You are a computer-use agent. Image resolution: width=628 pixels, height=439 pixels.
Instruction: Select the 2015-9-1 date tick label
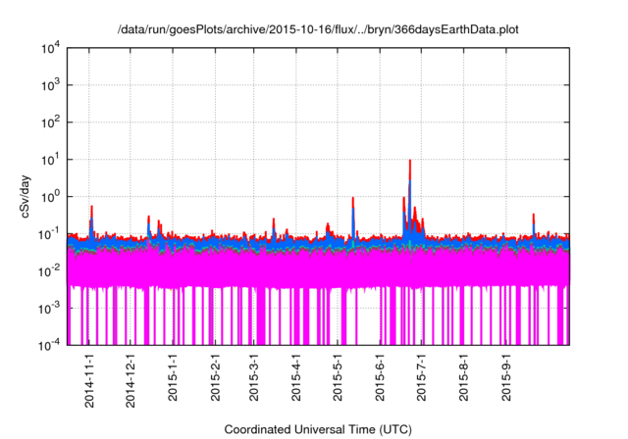point(504,377)
